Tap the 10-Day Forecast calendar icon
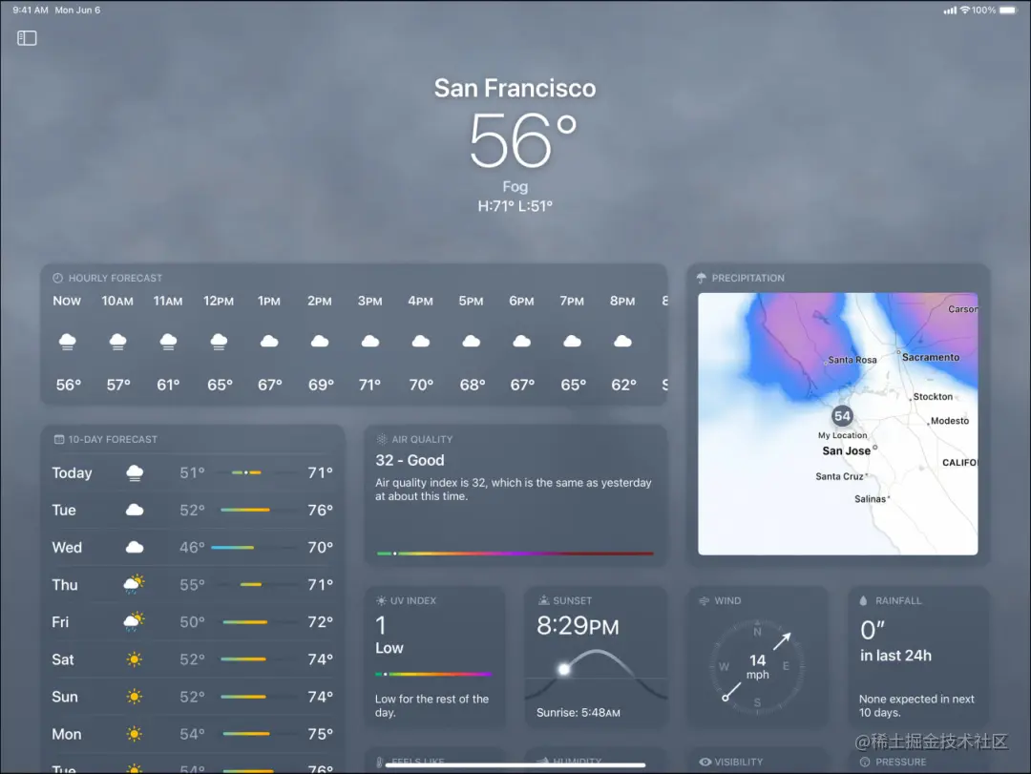This screenshot has height=774, width=1031. [x=59, y=439]
